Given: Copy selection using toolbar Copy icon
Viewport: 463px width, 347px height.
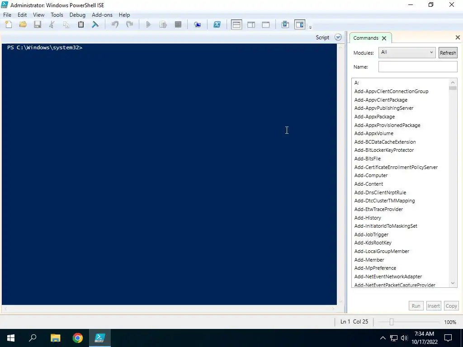Looking at the screenshot, I should point(66,24).
